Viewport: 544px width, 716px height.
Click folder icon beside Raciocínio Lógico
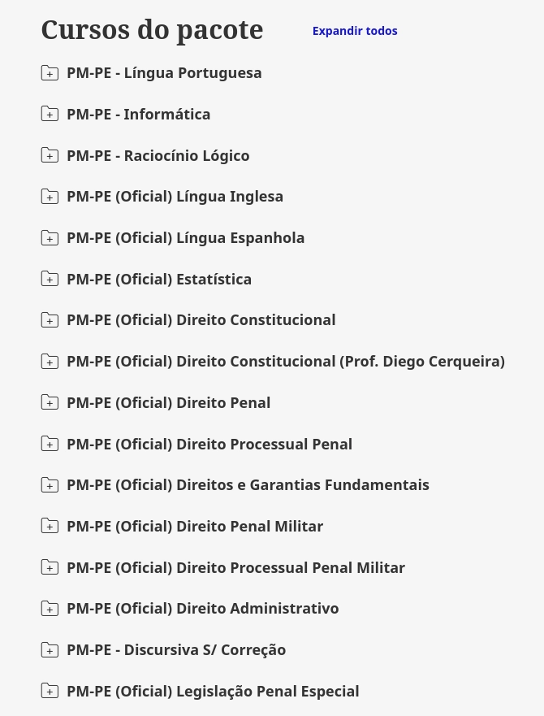coord(50,155)
